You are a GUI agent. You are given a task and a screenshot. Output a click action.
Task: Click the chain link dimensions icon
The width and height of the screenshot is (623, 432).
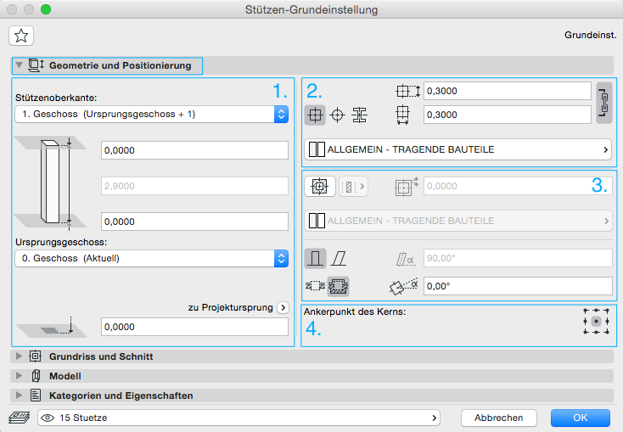pyautogui.click(x=603, y=103)
